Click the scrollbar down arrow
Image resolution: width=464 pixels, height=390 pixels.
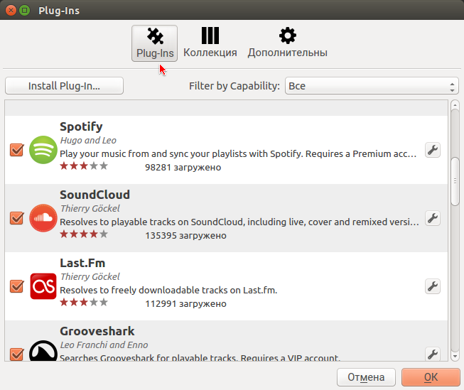point(455,356)
